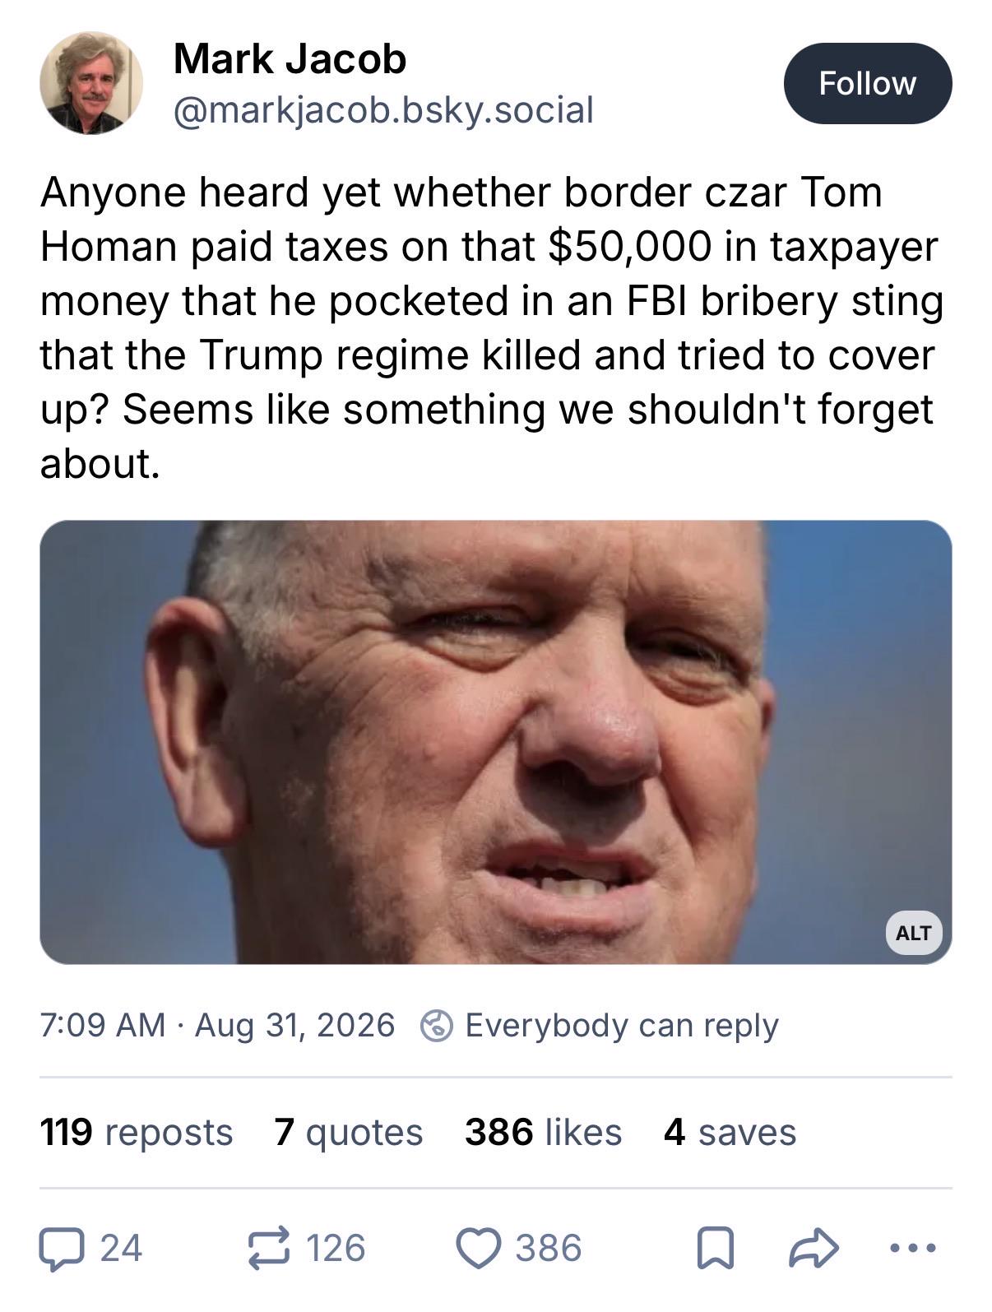Click the 7:09 AM Aug 31 timestamp
The width and height of the screenshot is (992, 1312).
217,1025
